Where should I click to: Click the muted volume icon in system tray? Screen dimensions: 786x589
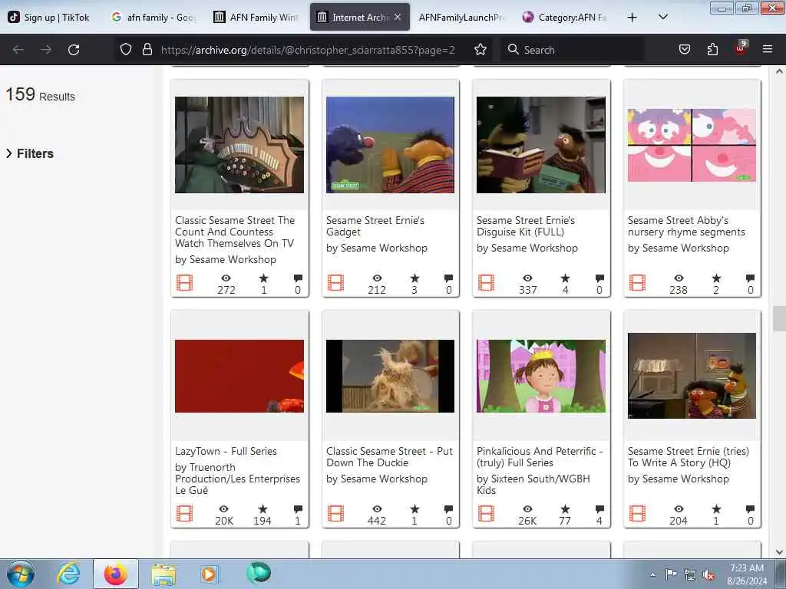tap(708, 575)
